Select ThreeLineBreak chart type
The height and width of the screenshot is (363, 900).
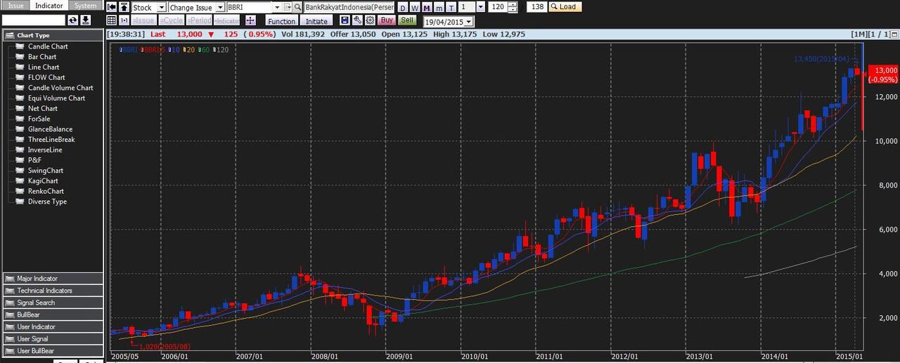pyautogui.click(x=51, y=139)
